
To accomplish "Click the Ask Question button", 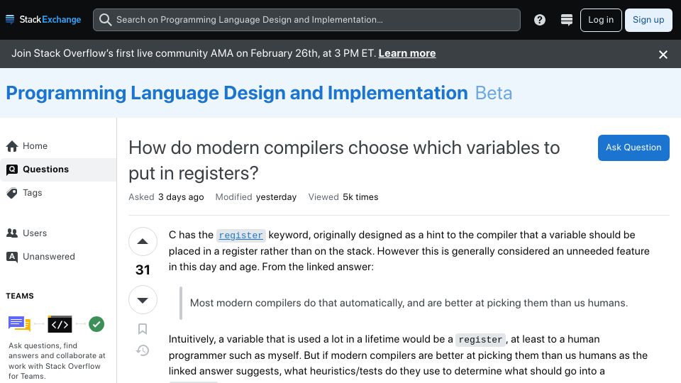I will (633, 148).
